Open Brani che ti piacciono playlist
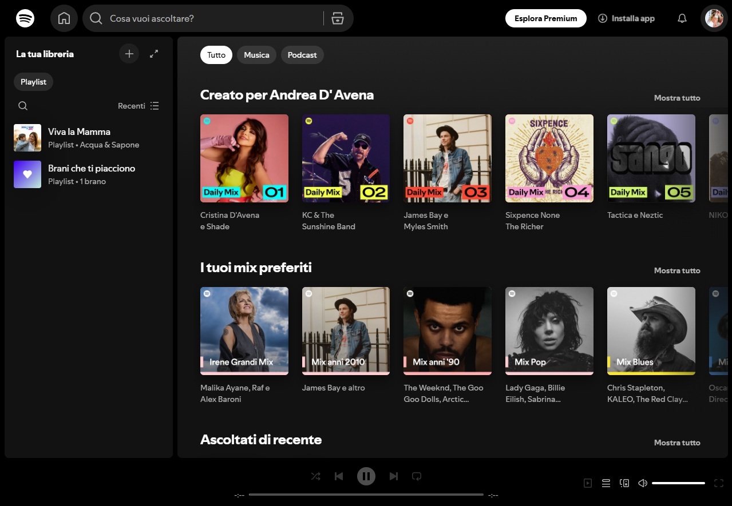The width and height of the screenshot is (732, 506). pos(88,174)
